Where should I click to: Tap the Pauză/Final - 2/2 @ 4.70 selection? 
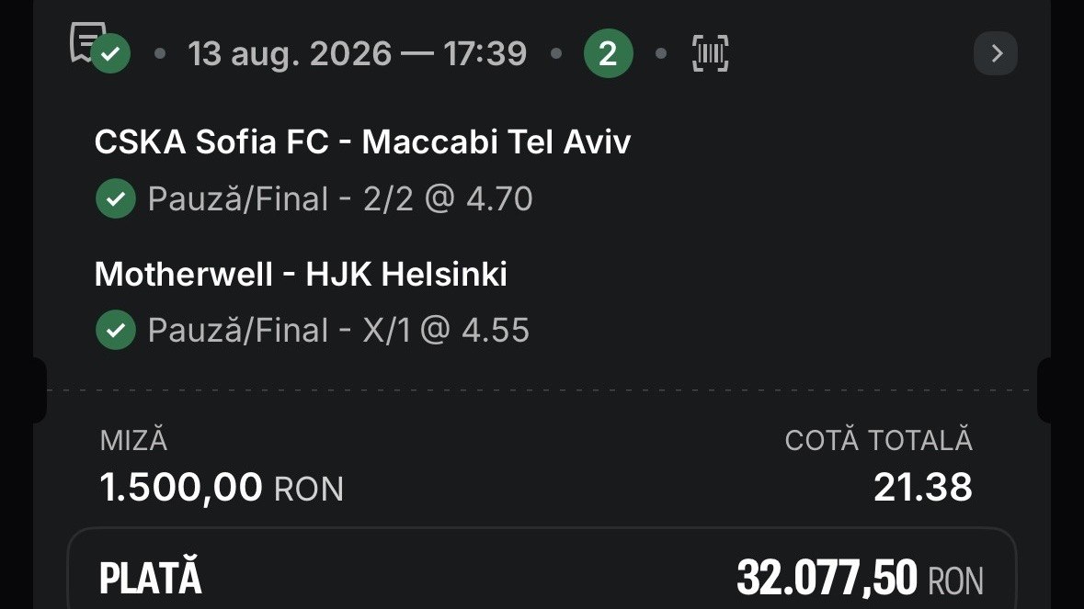tap(340, 199)
